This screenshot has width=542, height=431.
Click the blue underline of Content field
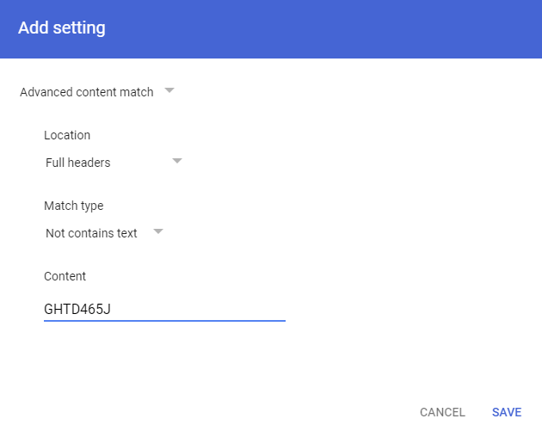163,321
